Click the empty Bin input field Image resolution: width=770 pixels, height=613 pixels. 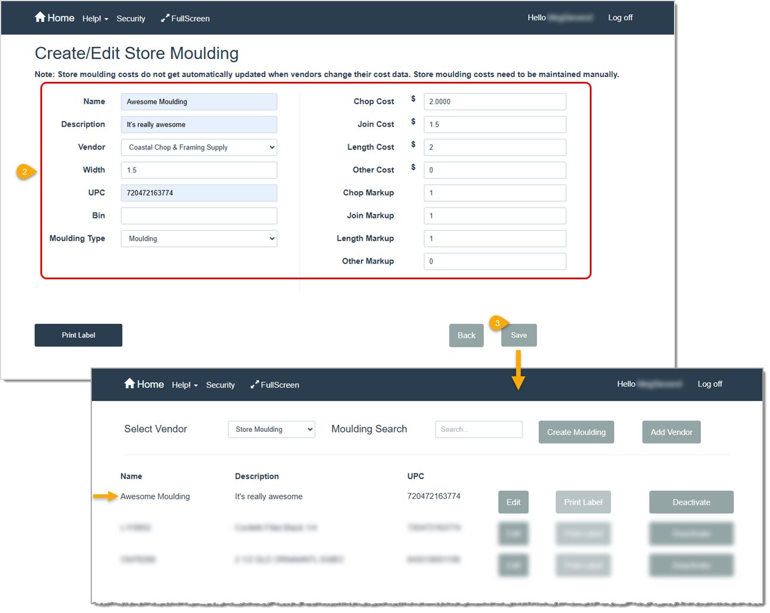click(198, 216)
